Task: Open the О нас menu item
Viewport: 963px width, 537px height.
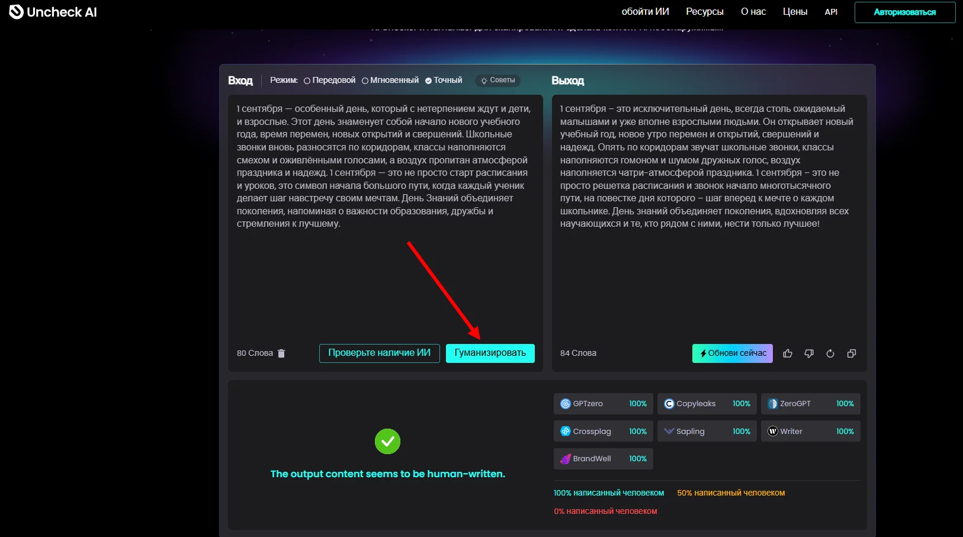Action: [x=753, y=12]
